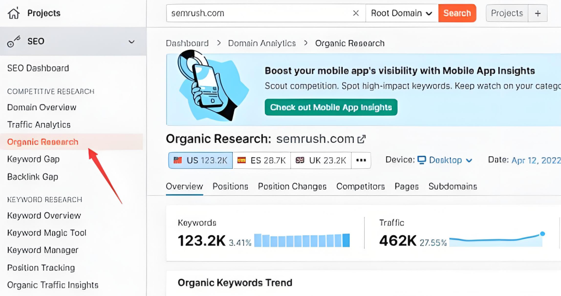Click the domain search input field
Image resolution: width=561 pixels, height=296 pixels.
[x=257, y=13]
